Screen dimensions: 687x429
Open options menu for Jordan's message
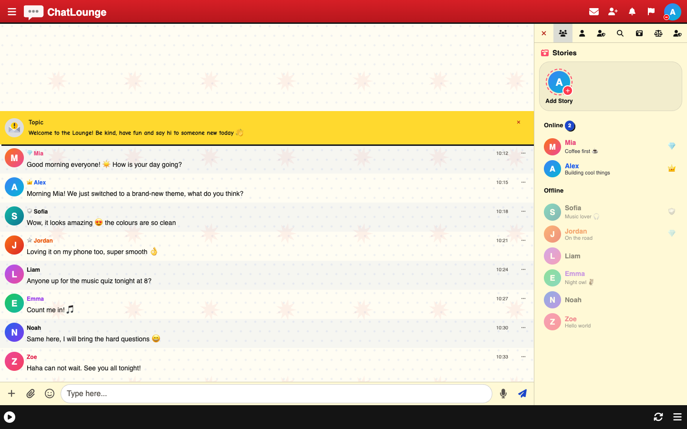pyautogui.click(x=523, y=241)
